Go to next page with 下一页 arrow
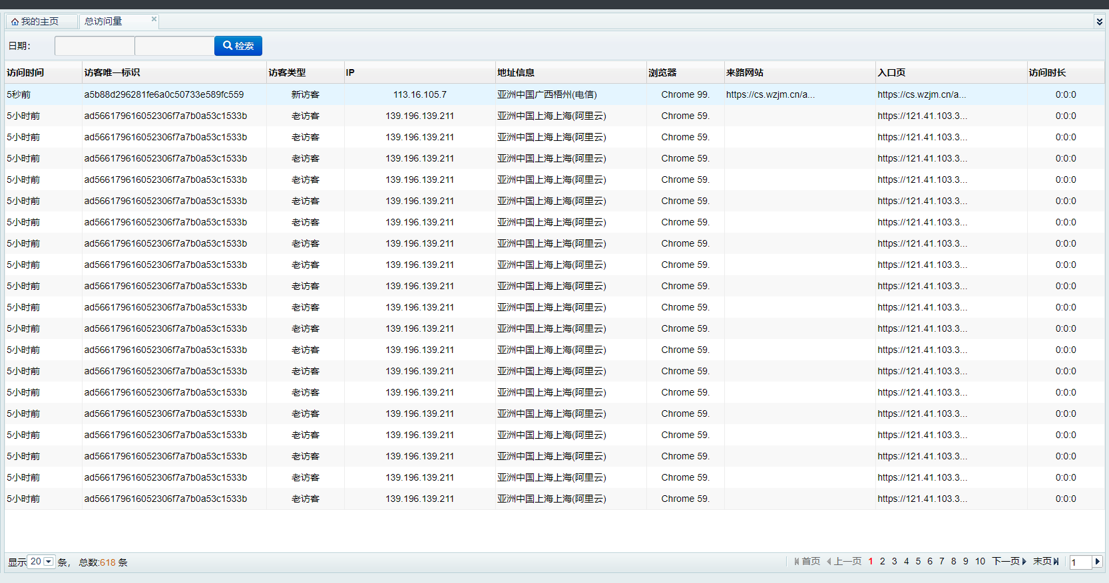 [x=1024, y=562]
